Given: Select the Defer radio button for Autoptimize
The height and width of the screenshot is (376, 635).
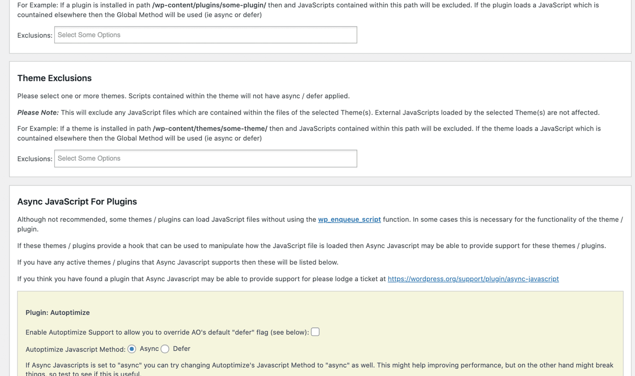Looking at the screenshot, I should pyautogui.click(x=165, y=349).
